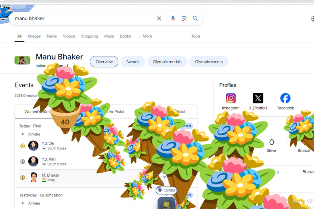Open Google Lens image search icon
314x209 pixels.
[x=184, y=18]
